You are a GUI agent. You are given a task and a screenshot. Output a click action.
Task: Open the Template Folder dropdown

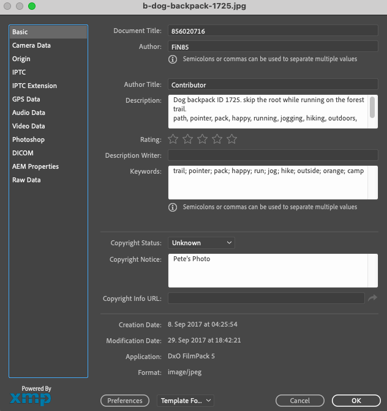click(x=186, y=401)
